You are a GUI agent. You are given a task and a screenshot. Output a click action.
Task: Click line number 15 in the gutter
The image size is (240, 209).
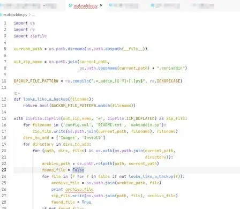coord(4,118)
